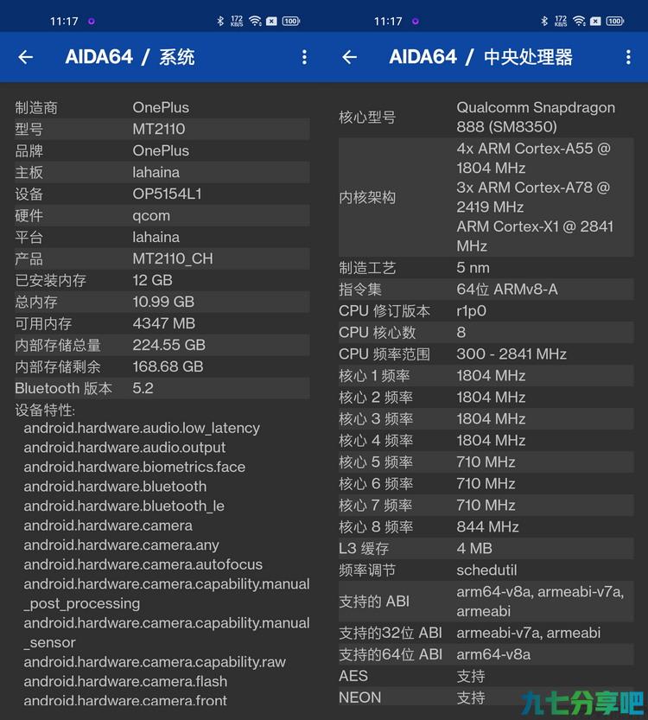Screen dimensions: 648x720
Task: Tap android.hardware.bluetooth_le entry
Action: [x=124, y=506]
